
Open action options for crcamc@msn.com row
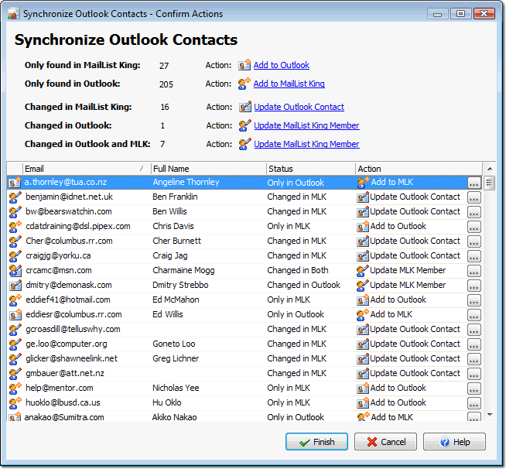click(474, 271)
